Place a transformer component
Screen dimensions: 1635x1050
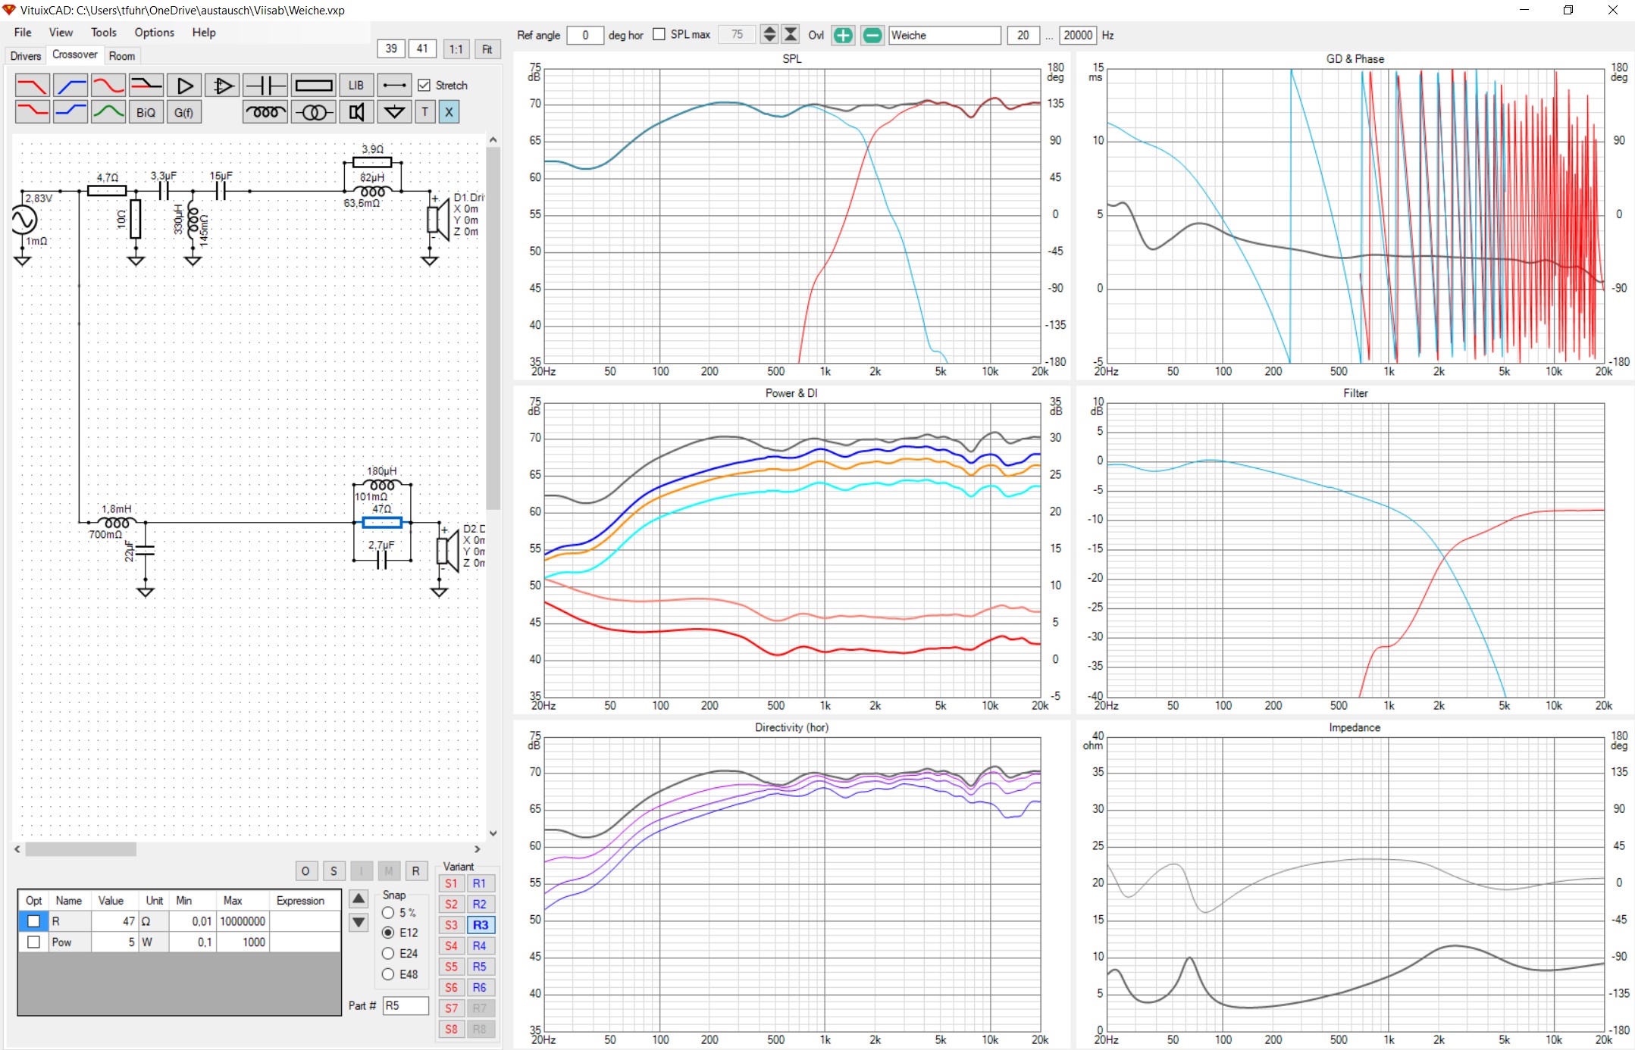(314, 112)
